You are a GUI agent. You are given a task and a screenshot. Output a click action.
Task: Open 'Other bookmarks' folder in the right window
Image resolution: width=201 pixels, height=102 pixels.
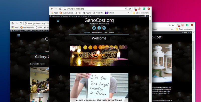(184, 29)
